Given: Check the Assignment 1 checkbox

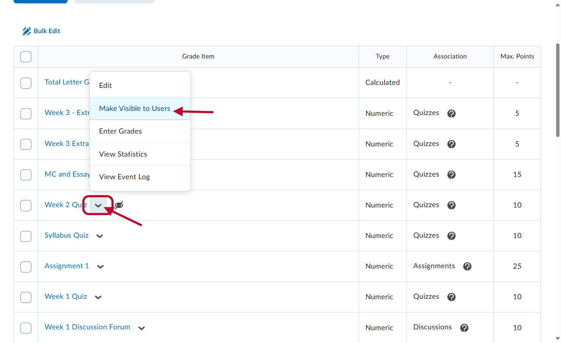Looking at the screenshot, I should (x=26, y=267).
